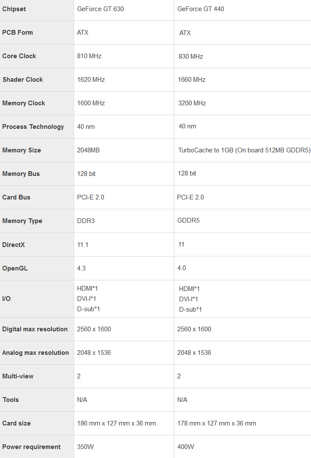Viewport: 311px width, 458px height.
Task: Click the GeForce GT 630 chipset cell
Action: point(100,9)
